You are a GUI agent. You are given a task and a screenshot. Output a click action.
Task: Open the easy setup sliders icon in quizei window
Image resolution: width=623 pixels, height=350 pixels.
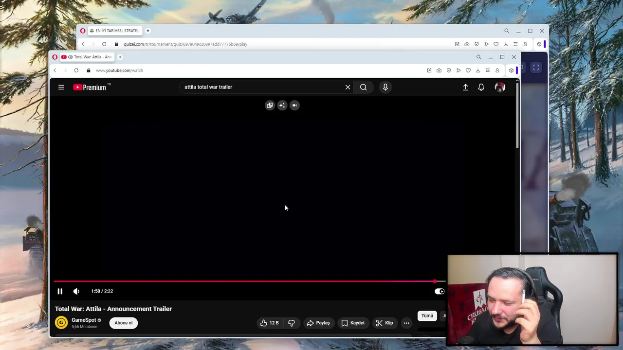tap(515, 44)
